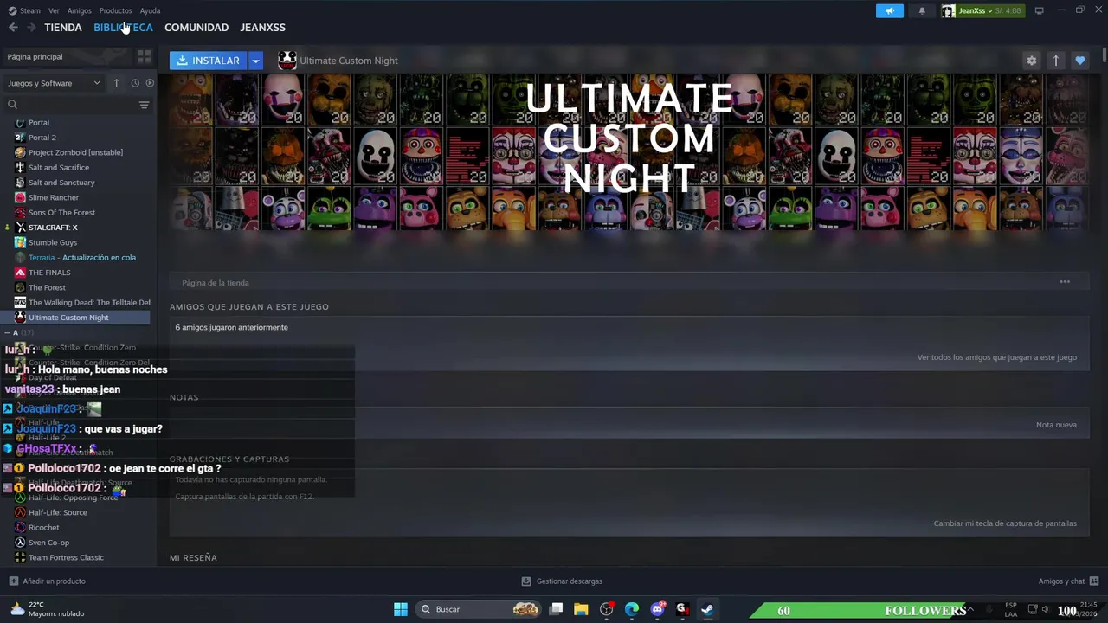This screenshot has width=1108, height=623.
Task: Click the taskbar Buscar search box
Action: [x=479, y=609]
